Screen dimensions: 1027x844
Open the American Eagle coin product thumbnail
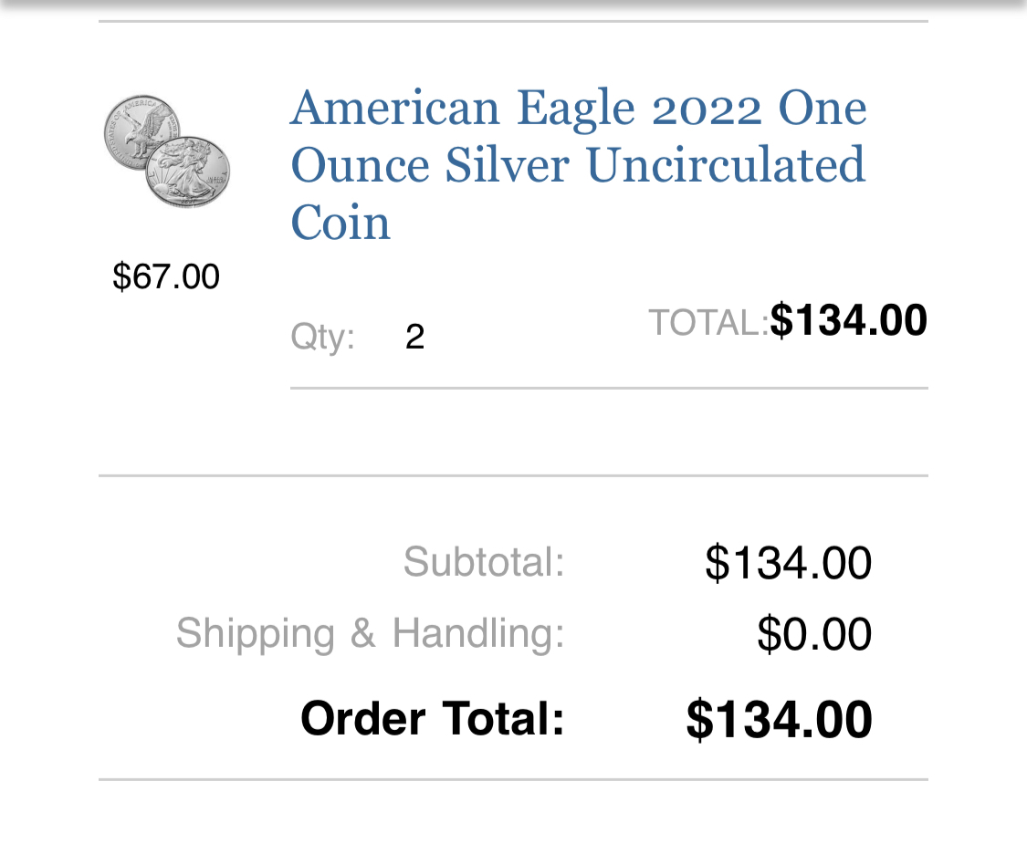point(167,151)
